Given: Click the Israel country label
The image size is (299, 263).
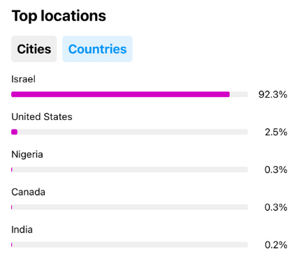Looking at the screenshot, I should (23, 79).
